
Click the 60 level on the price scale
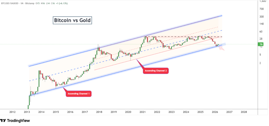(x=261, y=31)
